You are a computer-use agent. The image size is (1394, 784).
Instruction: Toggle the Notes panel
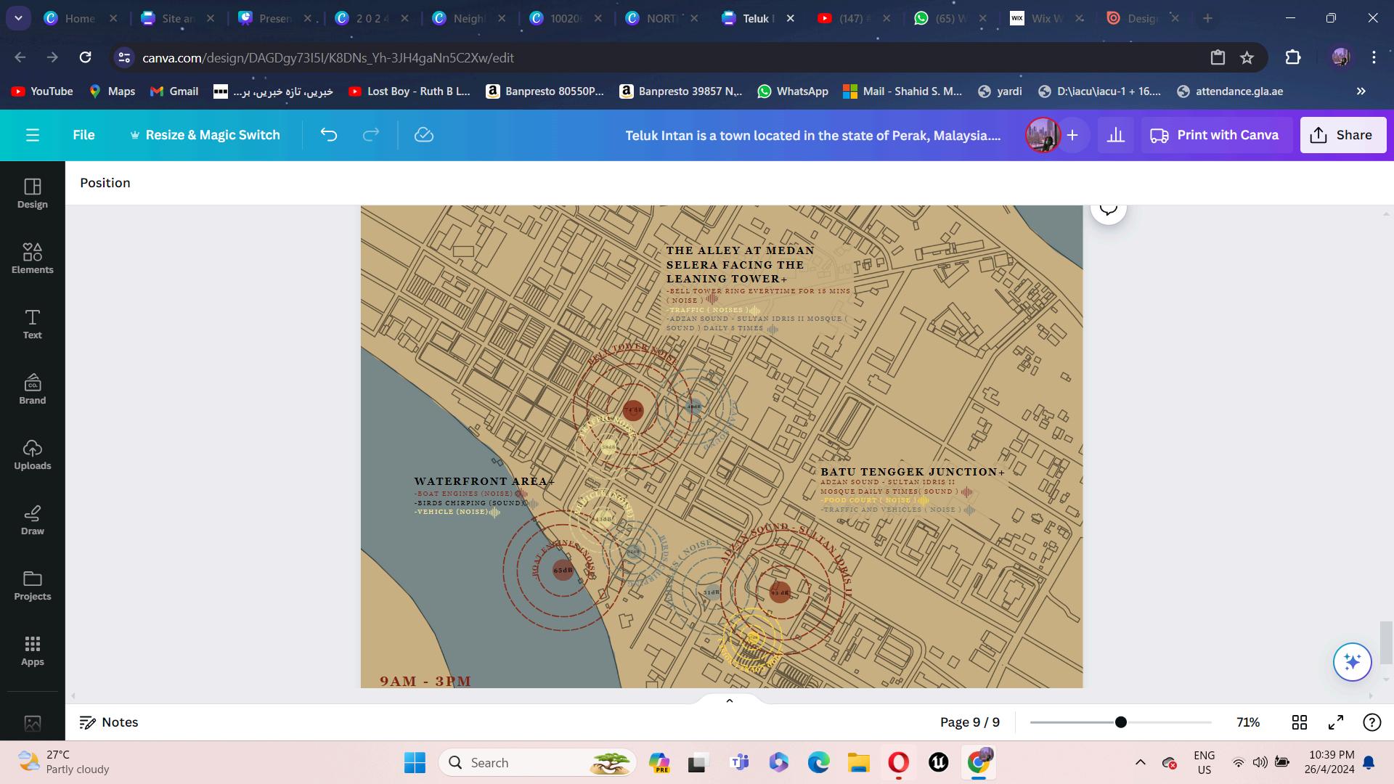pos(109,722)
